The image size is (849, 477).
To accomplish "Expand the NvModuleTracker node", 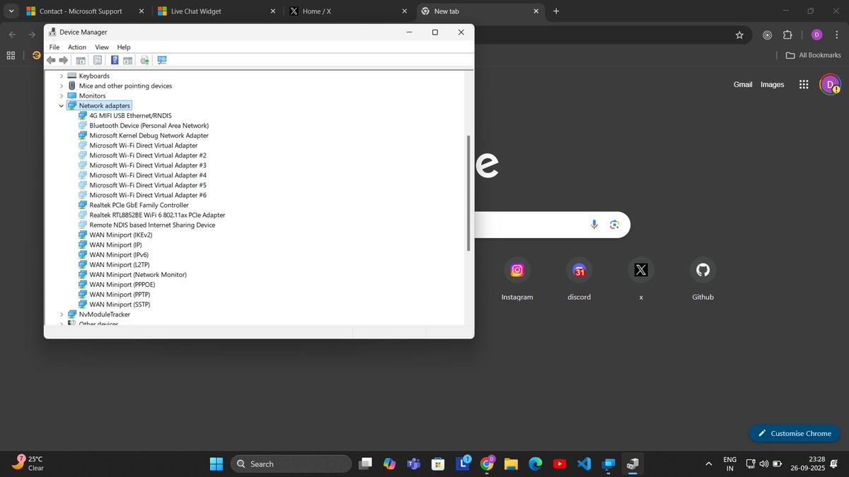I will click(x=62, y=314).
